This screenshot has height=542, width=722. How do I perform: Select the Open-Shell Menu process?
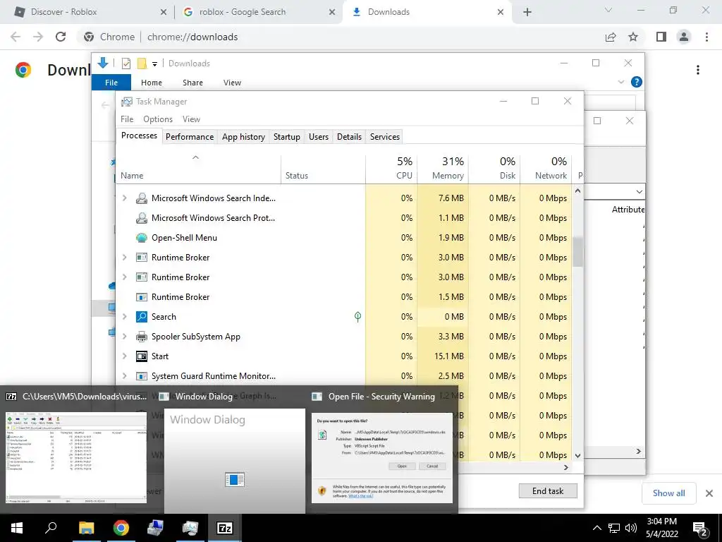tap(343, 238)
